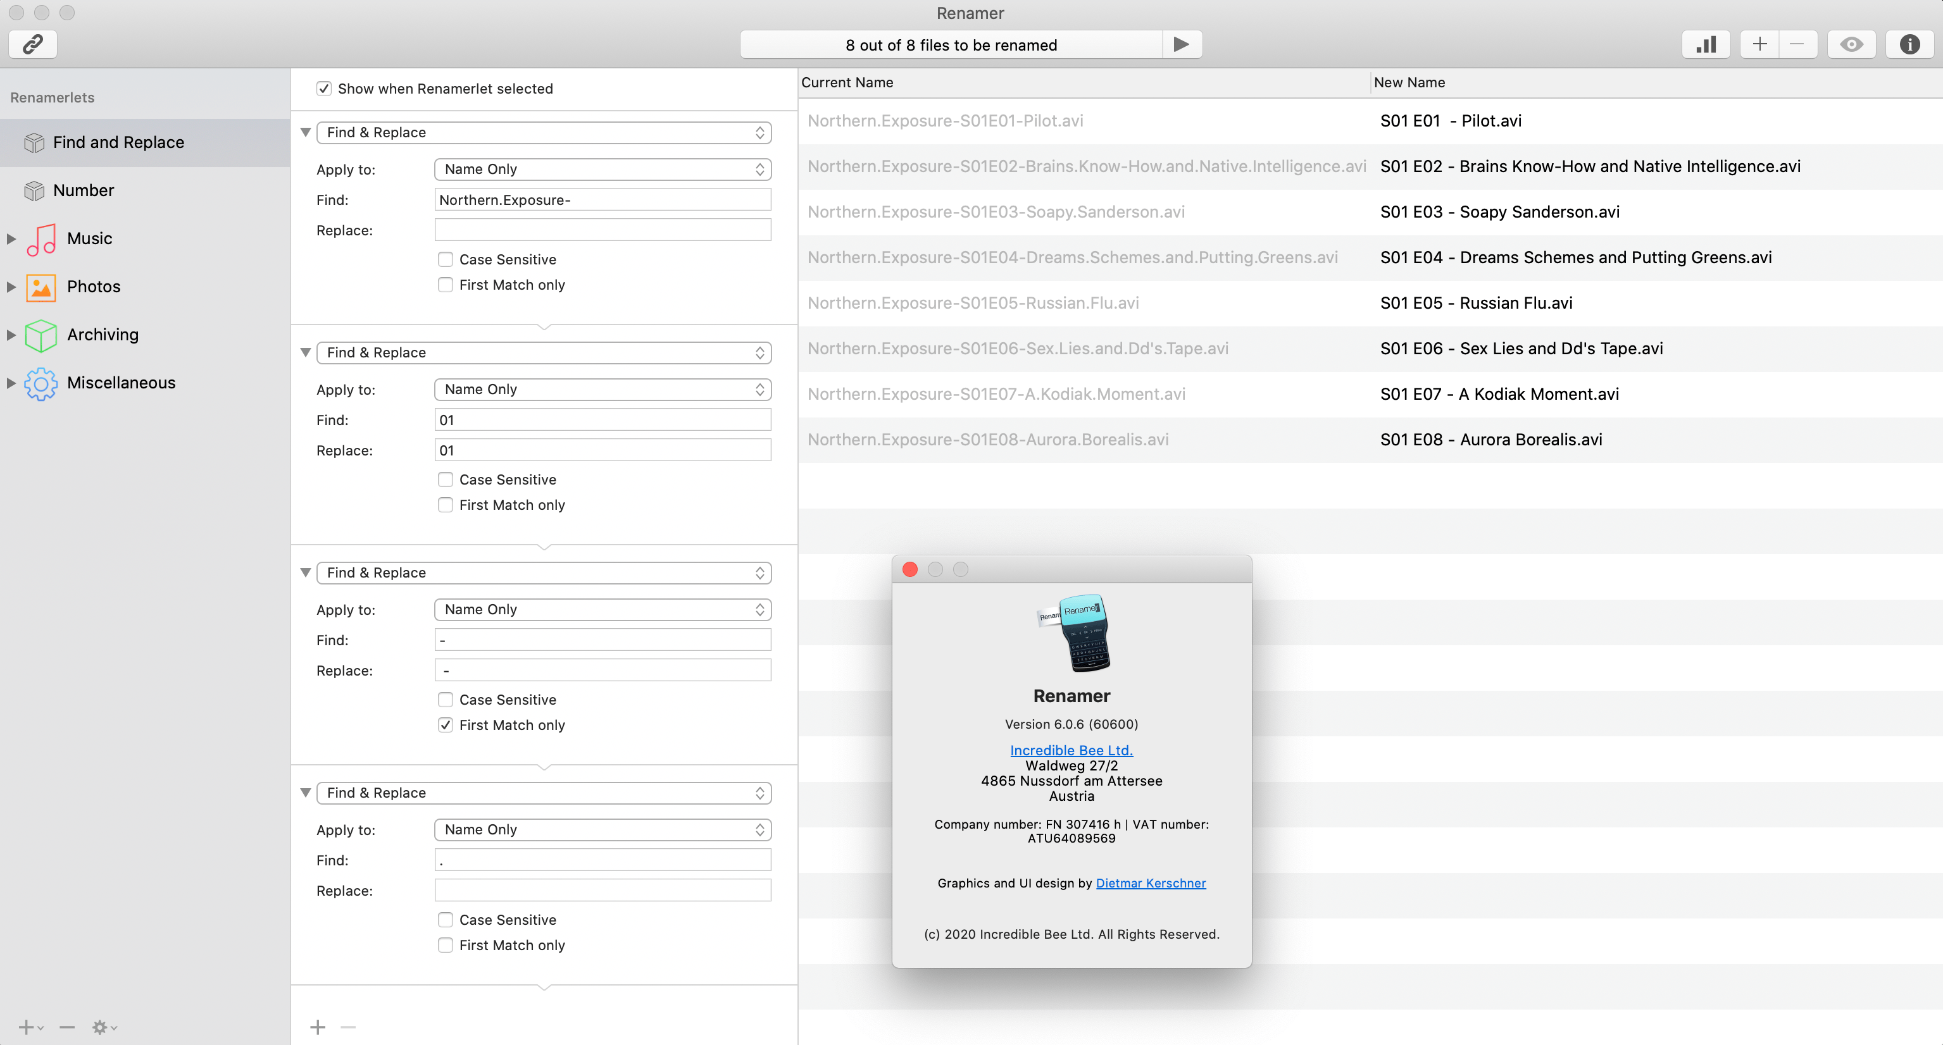Open the first Apply to Name Only dropdown

click(603, 169)
